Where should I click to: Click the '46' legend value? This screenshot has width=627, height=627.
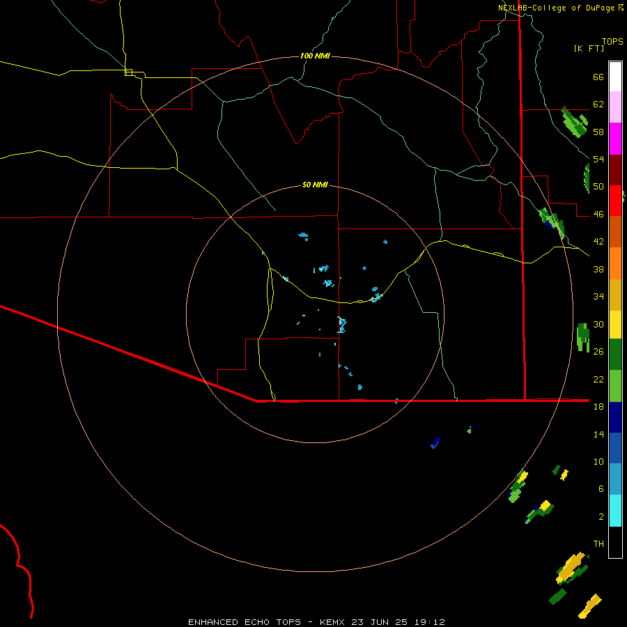pyautogui.click(x=598, y=215)
